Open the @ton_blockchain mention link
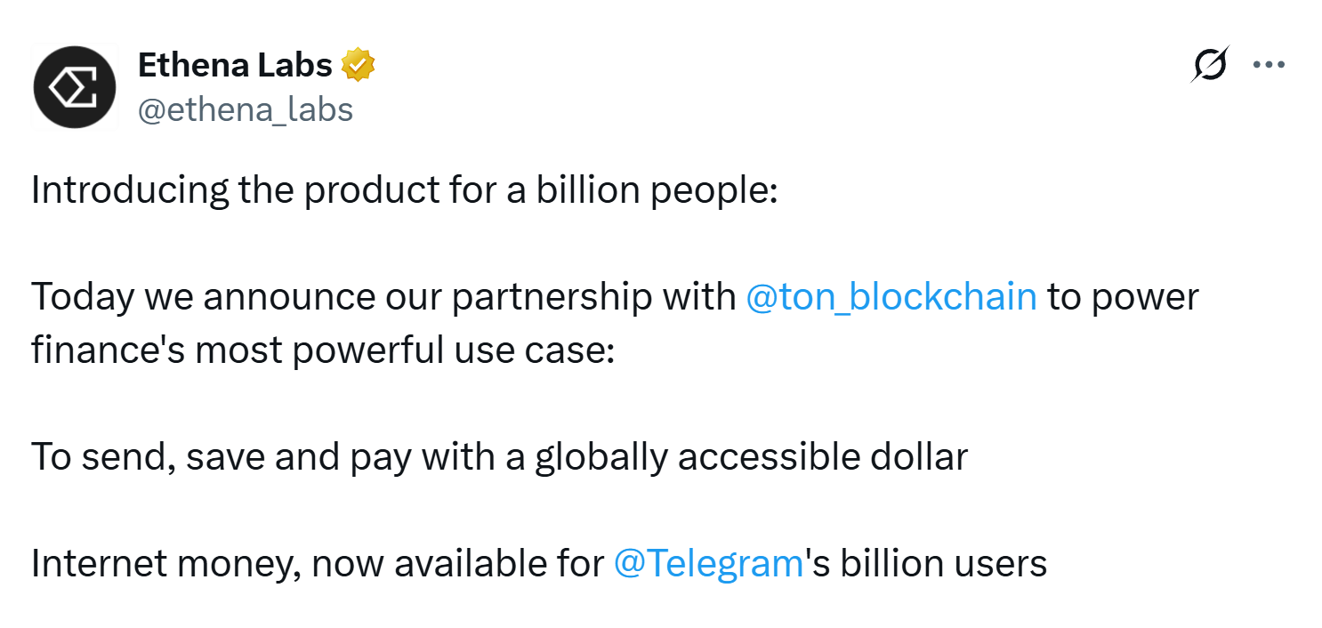1322x628 pixels. pyautogui.click(x=891, y=297)
